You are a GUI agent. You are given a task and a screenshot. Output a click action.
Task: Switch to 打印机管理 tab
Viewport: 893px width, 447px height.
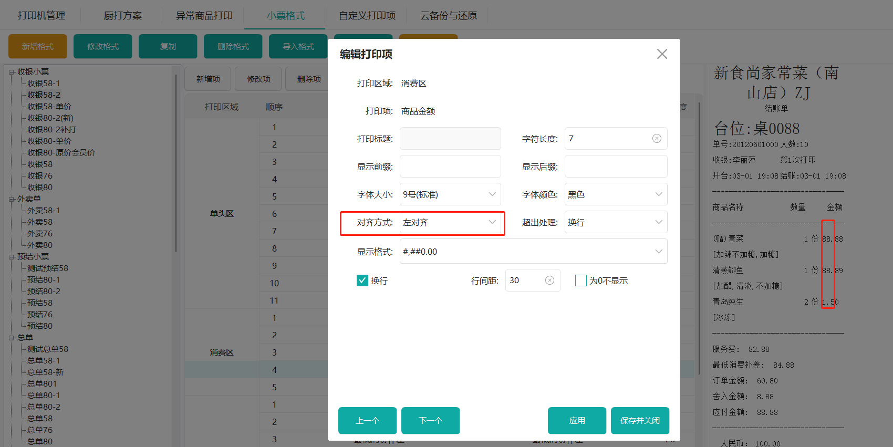[x=41, y=15]
